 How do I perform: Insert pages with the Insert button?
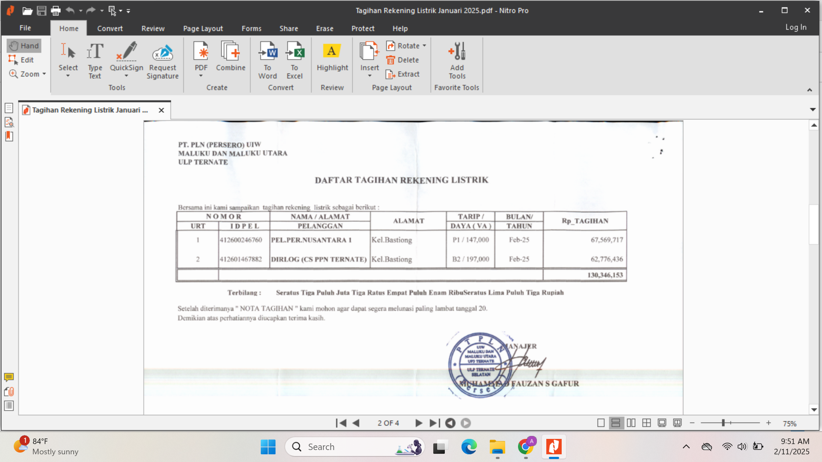(x=369, y=56)
